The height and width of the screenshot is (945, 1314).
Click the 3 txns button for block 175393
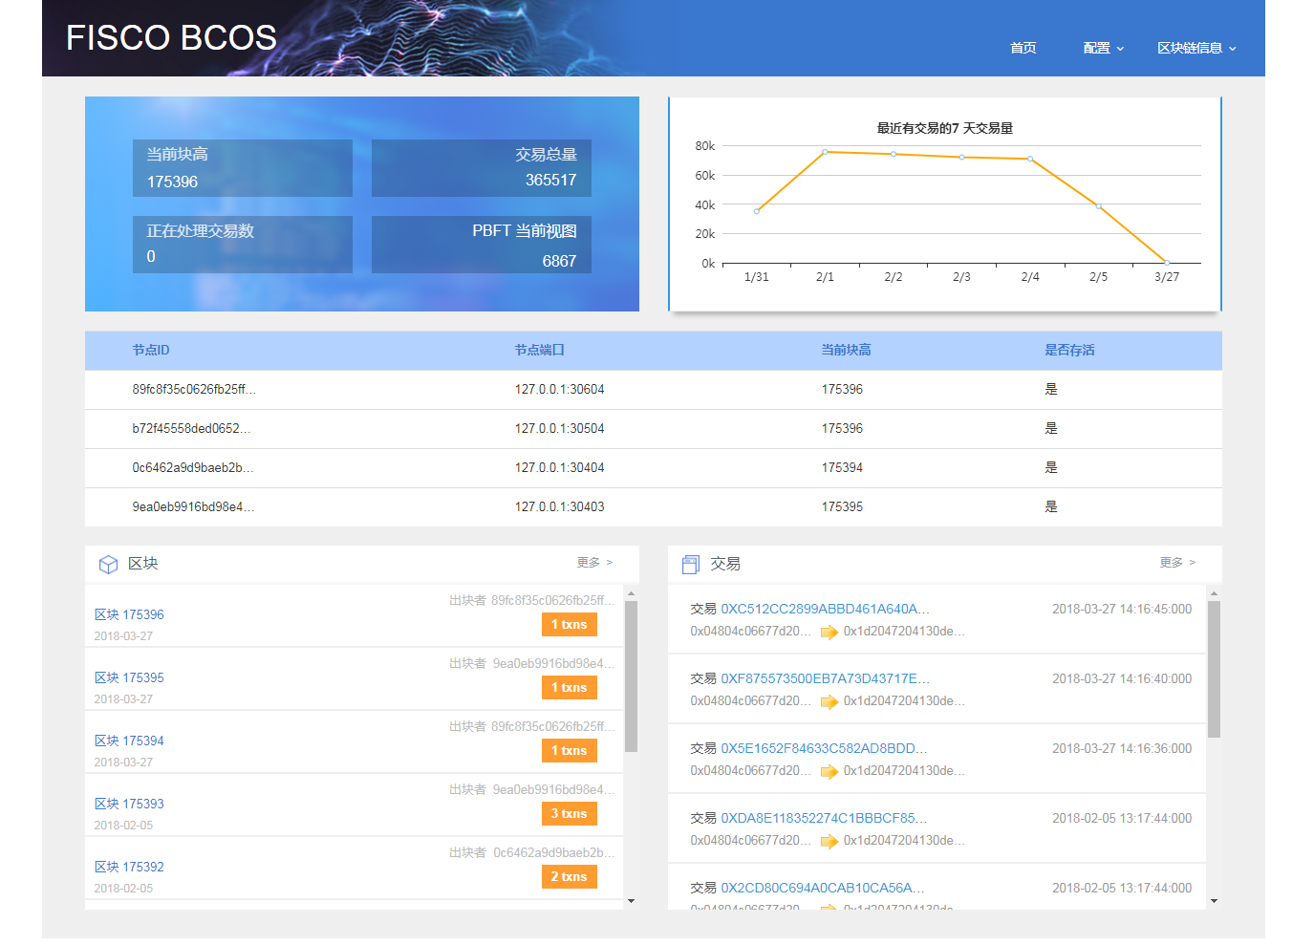coord(569,813)
